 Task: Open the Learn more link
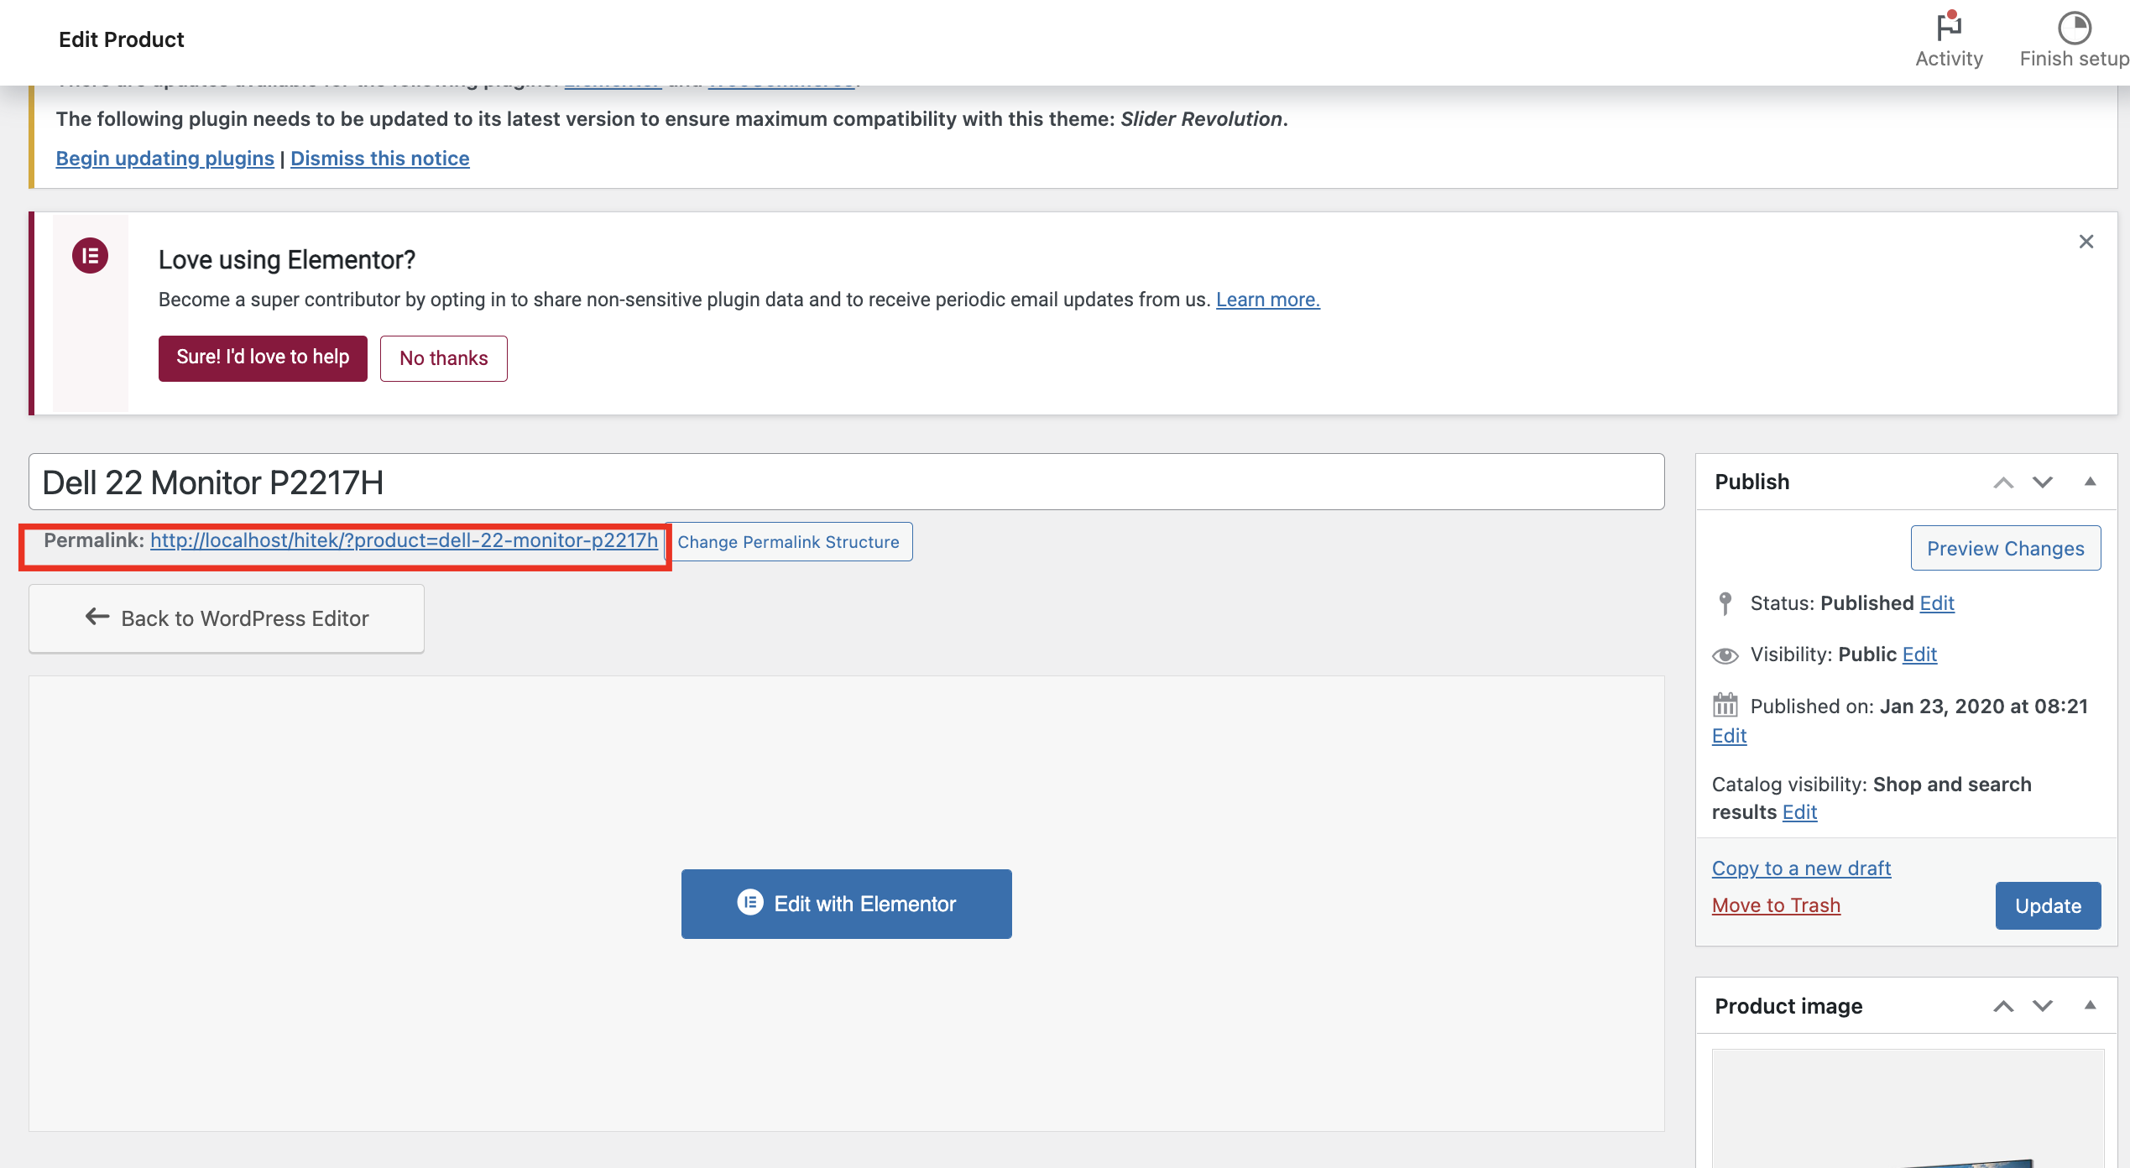click(x=1267, y=300)
